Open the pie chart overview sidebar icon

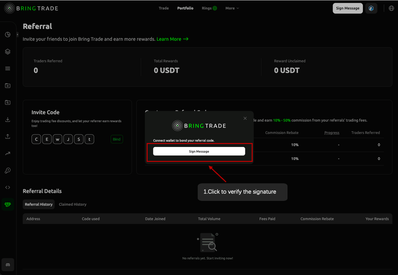(x=8, y=34)
